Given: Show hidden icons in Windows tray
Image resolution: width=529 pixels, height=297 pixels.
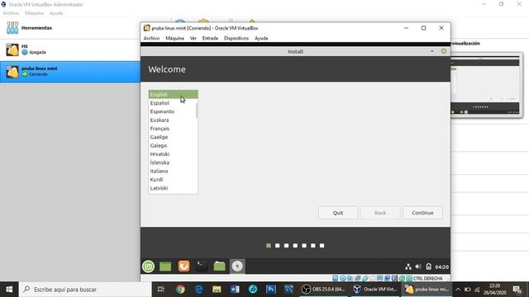Looking at the screenshot, I should tap(458, 290).
